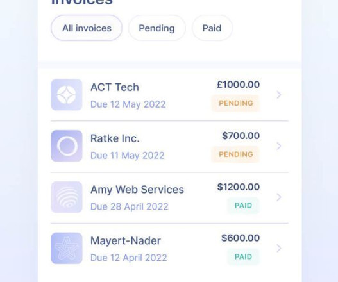Switch to the Paid filter tab

click(212, 28)
